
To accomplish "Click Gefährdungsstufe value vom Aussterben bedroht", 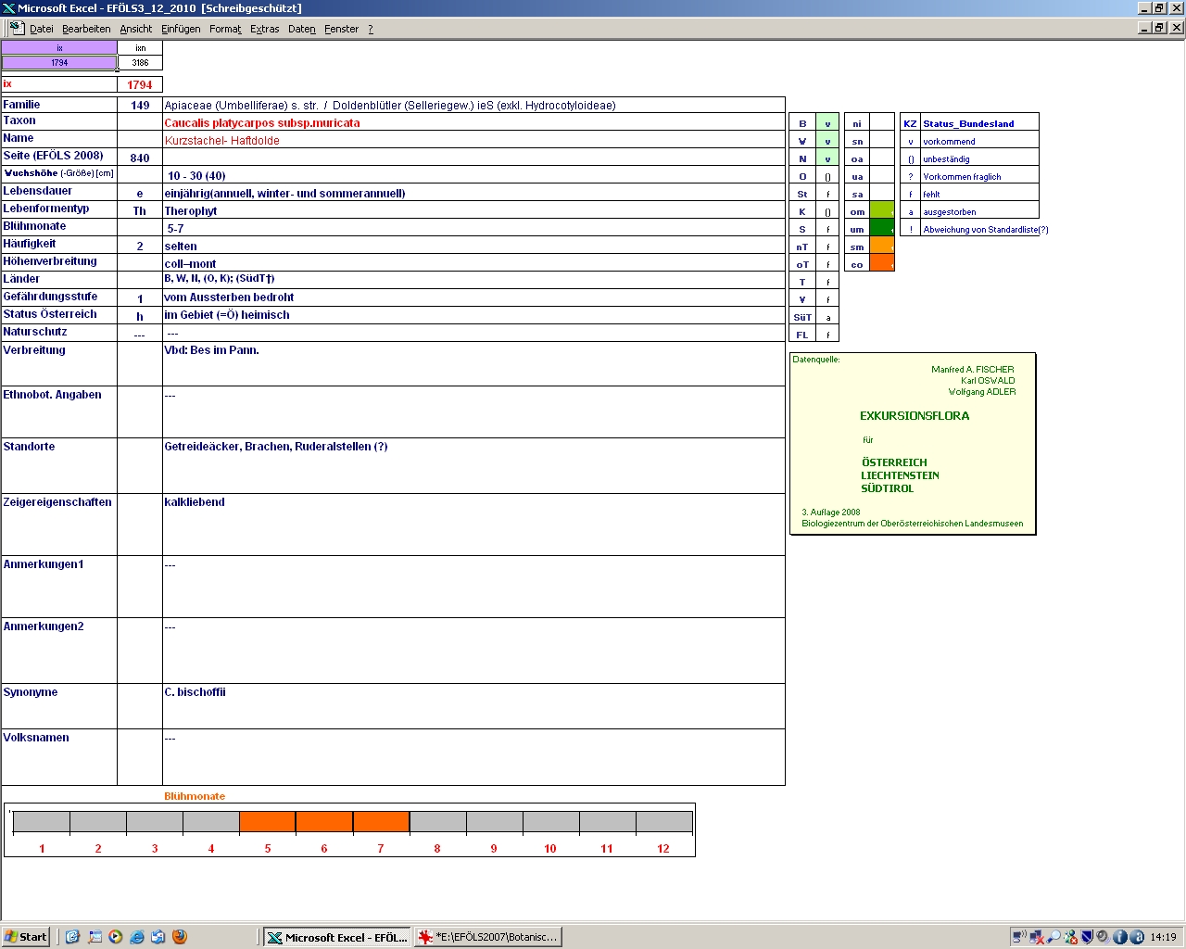I will click(229, 297).
